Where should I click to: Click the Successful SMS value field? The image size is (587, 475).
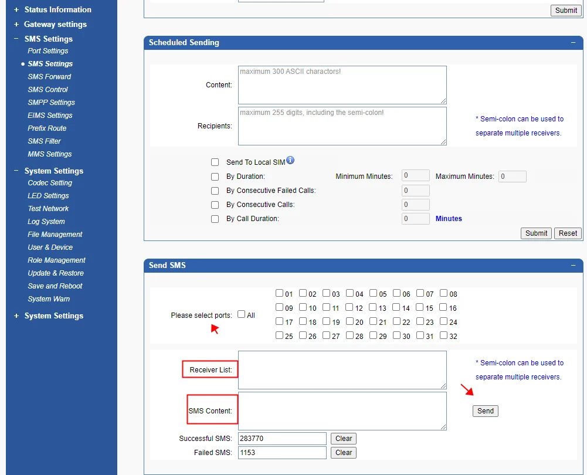[282, 438]
